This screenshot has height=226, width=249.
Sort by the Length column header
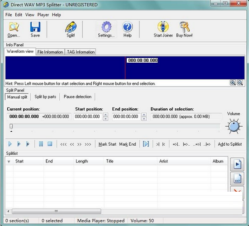[x=89, y=161]
